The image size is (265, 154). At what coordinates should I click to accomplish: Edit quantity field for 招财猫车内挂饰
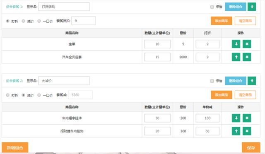(x=157, y=131)
